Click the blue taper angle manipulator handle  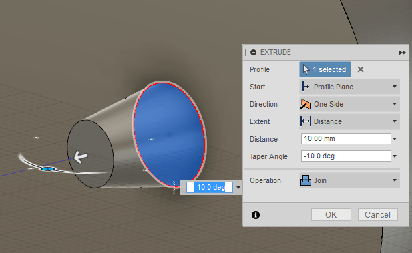[x=48, y=169]
